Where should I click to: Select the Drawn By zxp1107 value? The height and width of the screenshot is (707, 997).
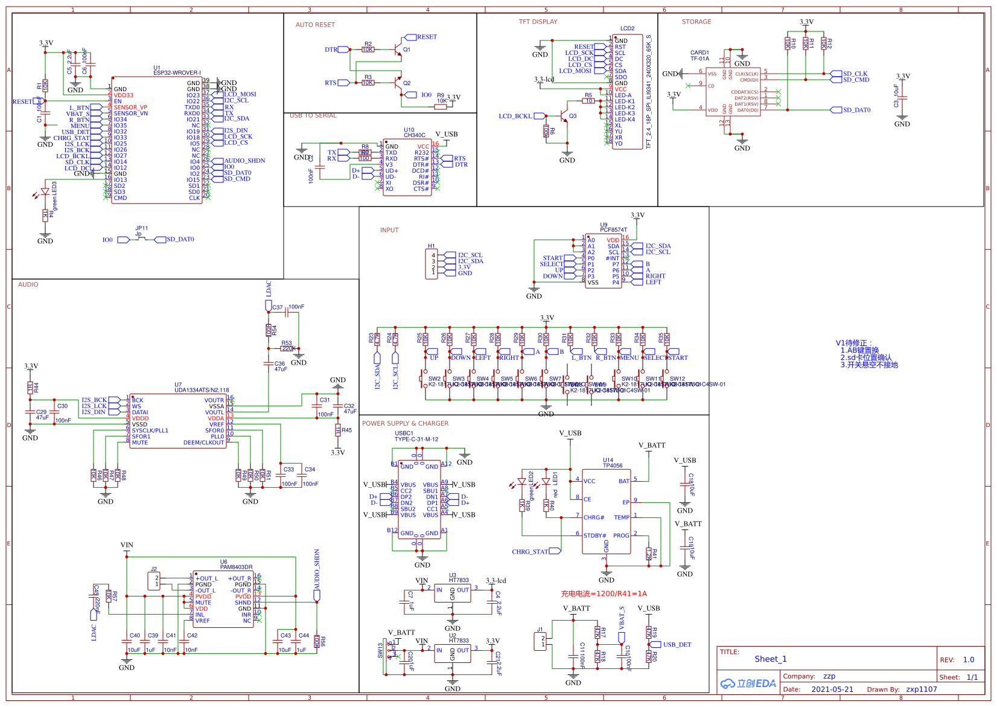click(x=922, y=689)
